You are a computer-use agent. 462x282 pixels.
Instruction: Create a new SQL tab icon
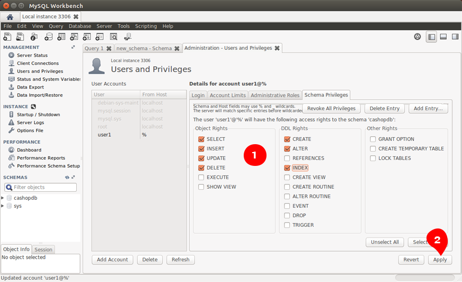click(7, 37)
